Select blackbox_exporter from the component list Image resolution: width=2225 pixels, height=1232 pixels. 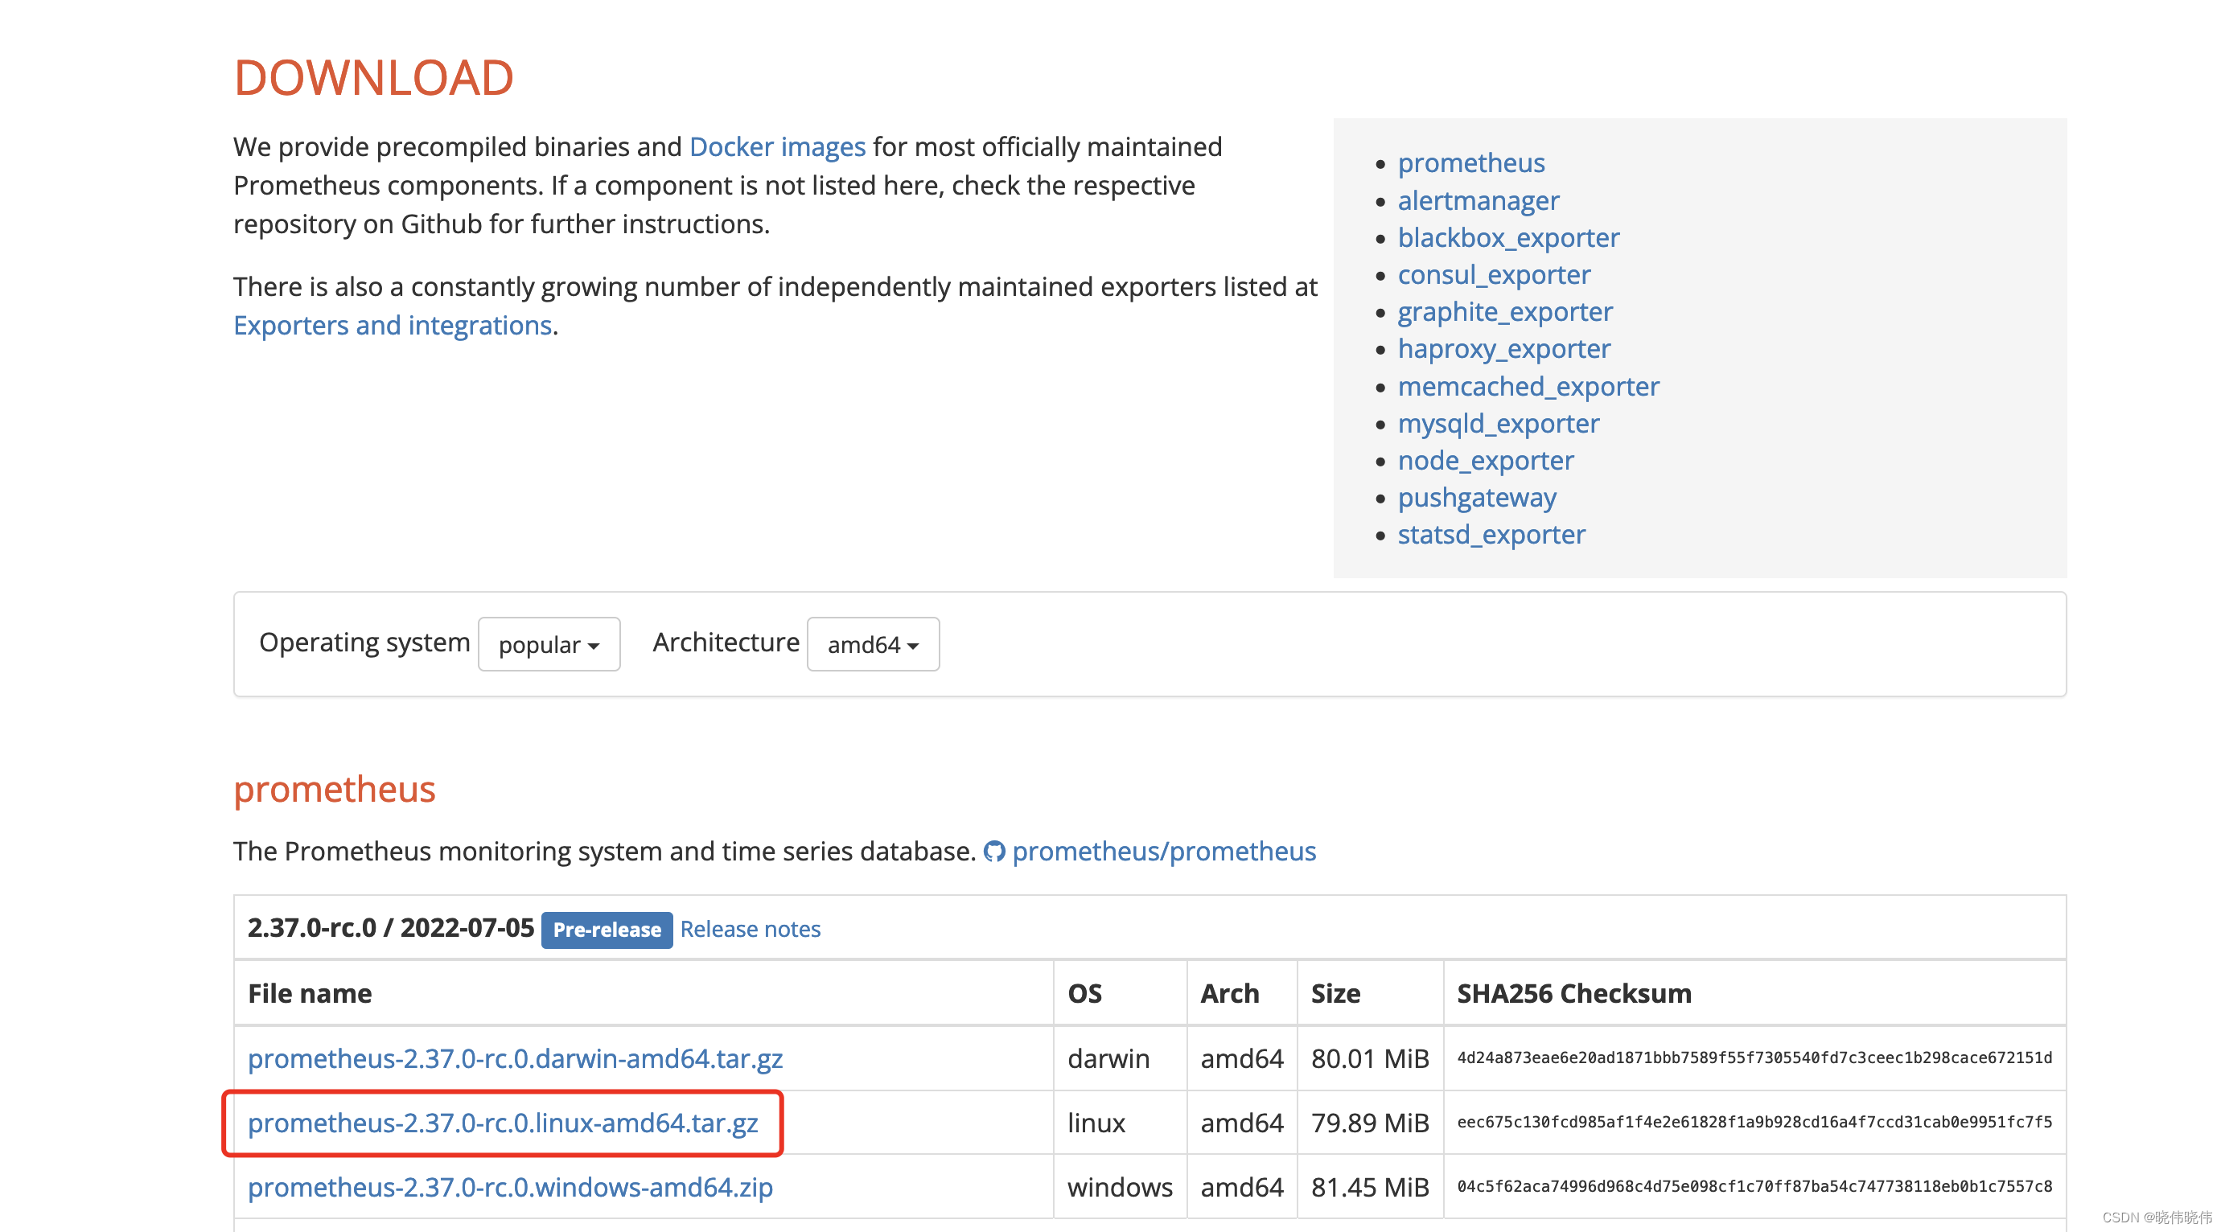click(x=1508, y=237)
